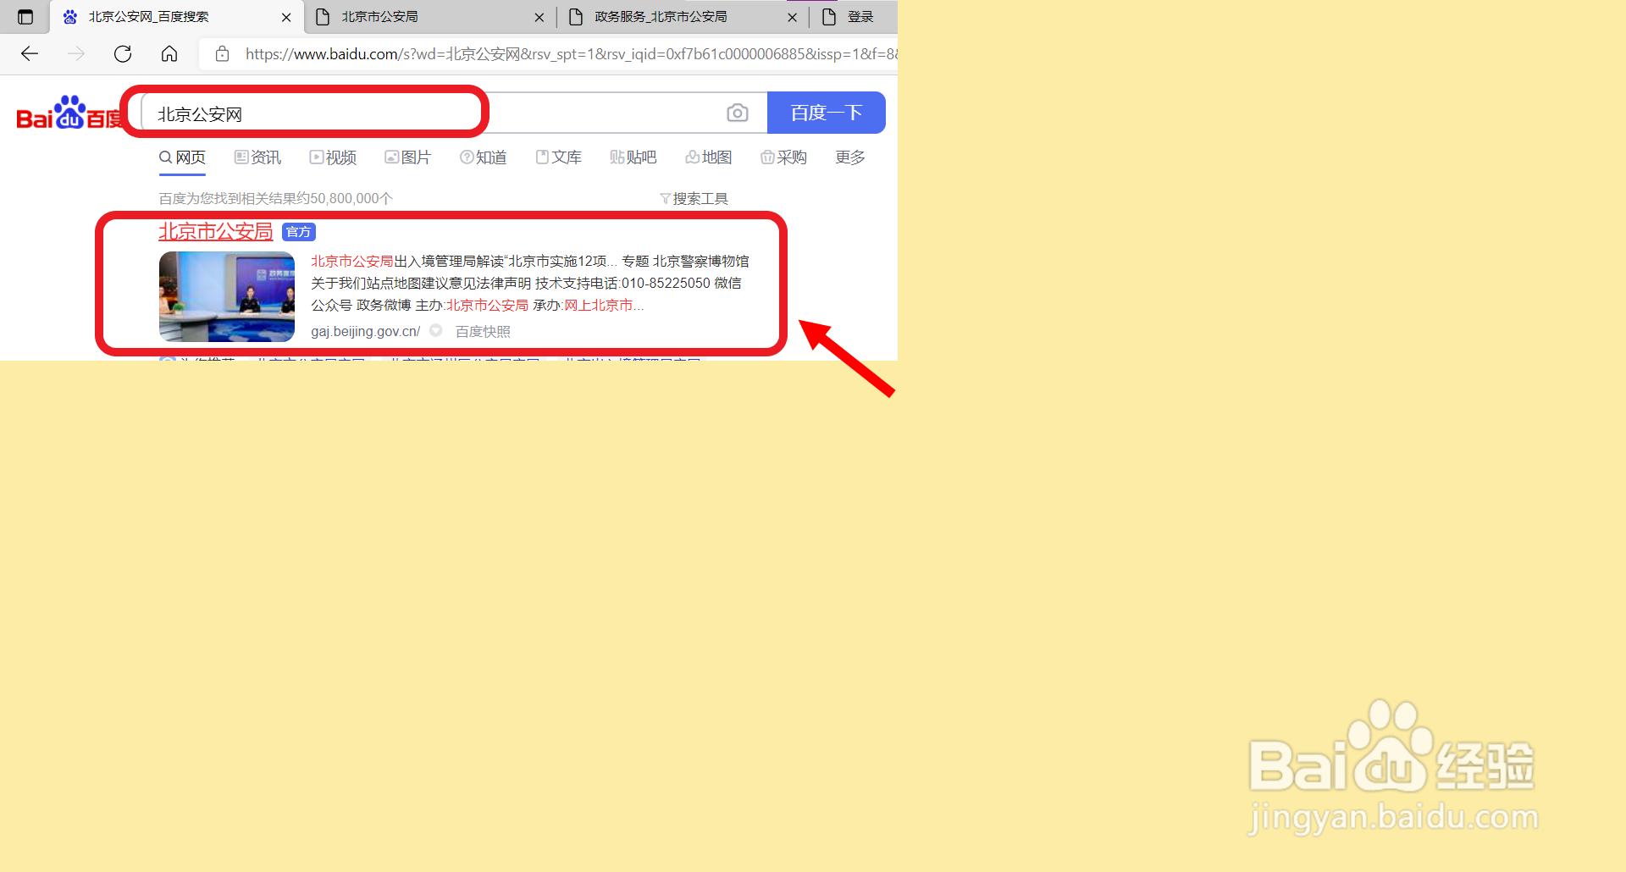Click the 官方 badge

pos(299,232)
